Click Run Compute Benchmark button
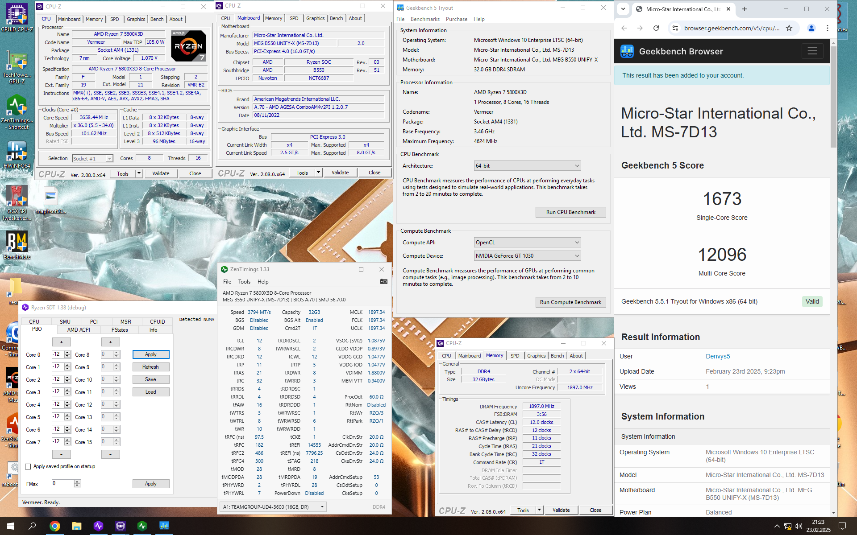The height and width of the screenshot is (535, 857). (570, 302)
